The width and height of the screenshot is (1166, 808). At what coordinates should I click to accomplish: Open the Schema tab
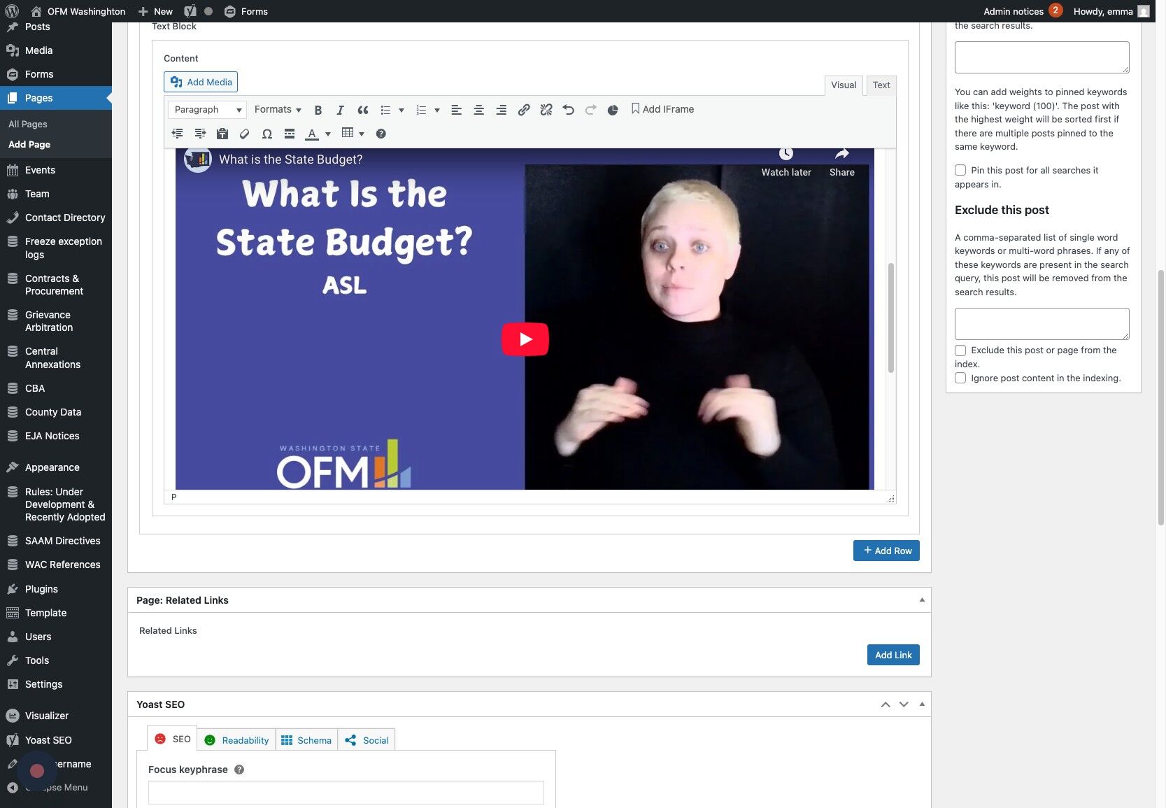[x=306, y=740]
